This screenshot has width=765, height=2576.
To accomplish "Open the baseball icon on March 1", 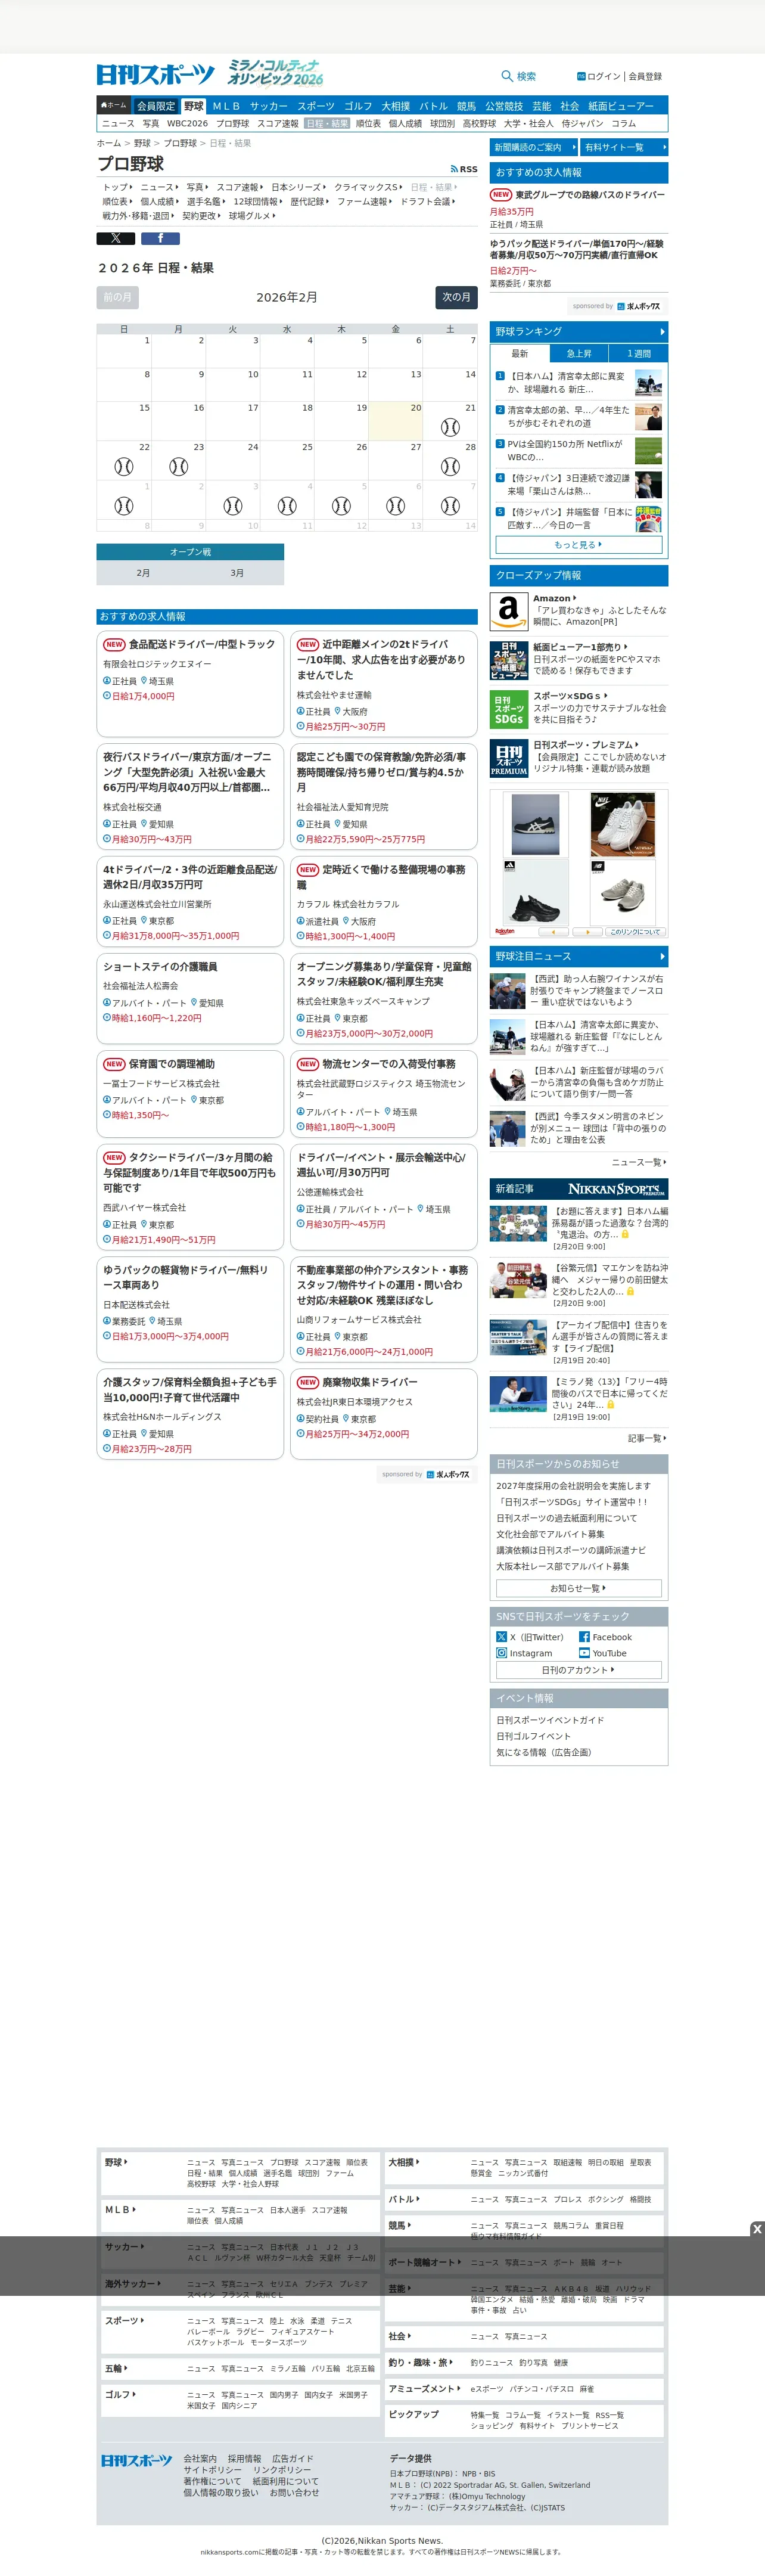I will pyautogui.click(x=124, y=506).
